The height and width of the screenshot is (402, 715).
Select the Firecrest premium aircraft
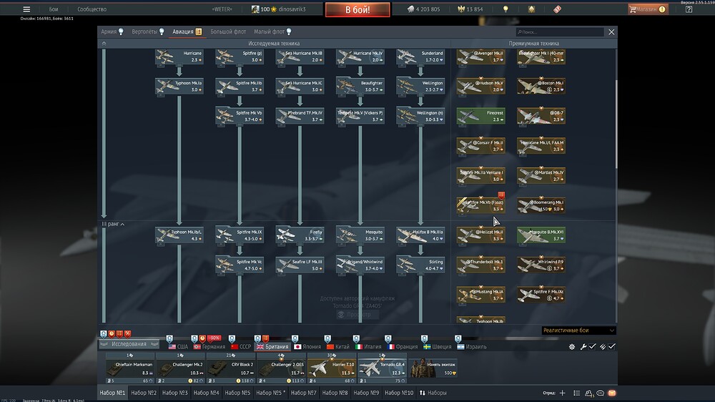tap(480, 116)
